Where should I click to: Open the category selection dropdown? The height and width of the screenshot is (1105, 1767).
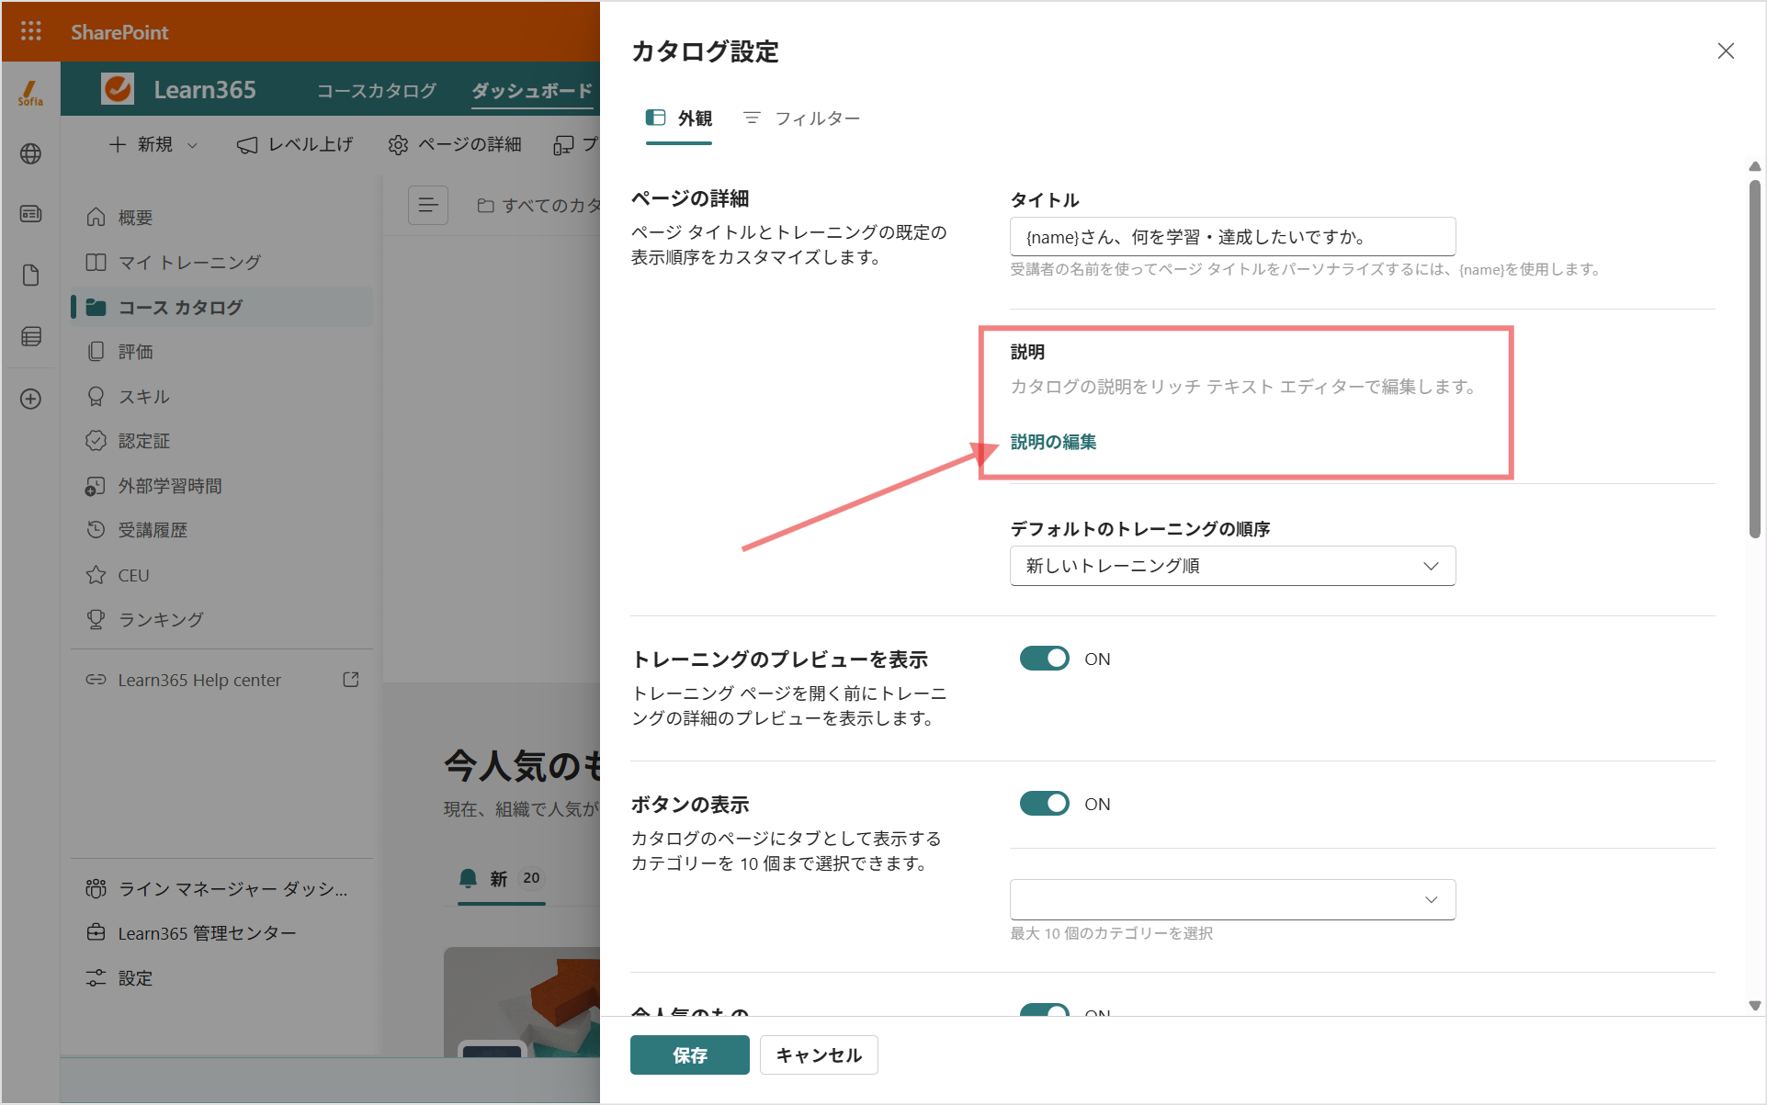[x=1232, y=900]
